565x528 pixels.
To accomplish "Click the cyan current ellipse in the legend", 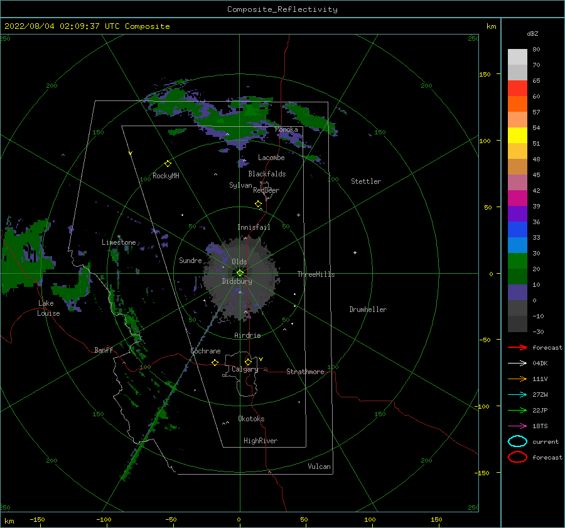I will coord(517,441).
